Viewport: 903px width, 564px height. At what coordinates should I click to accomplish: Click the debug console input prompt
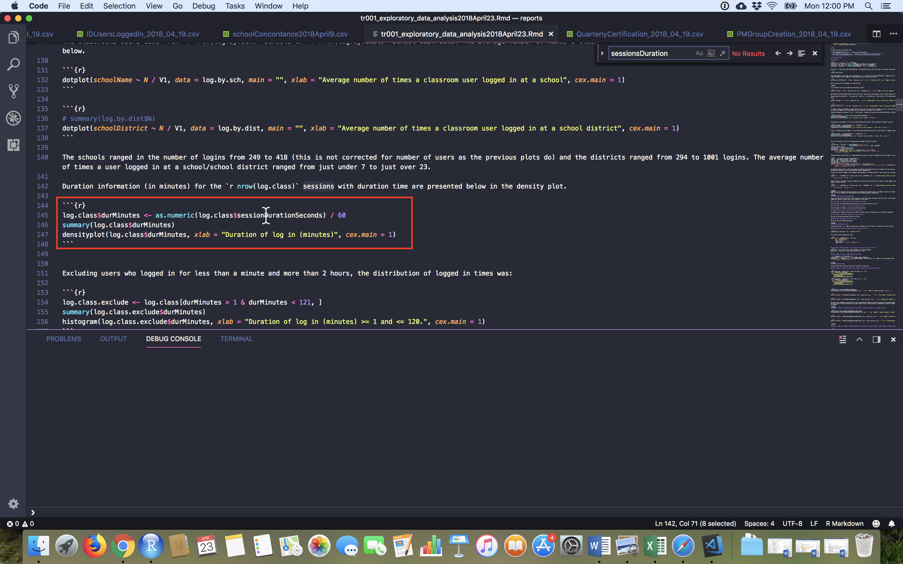pos(465,512)
